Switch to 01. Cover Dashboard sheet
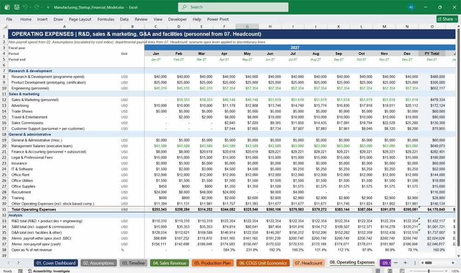 coord(56,263)
